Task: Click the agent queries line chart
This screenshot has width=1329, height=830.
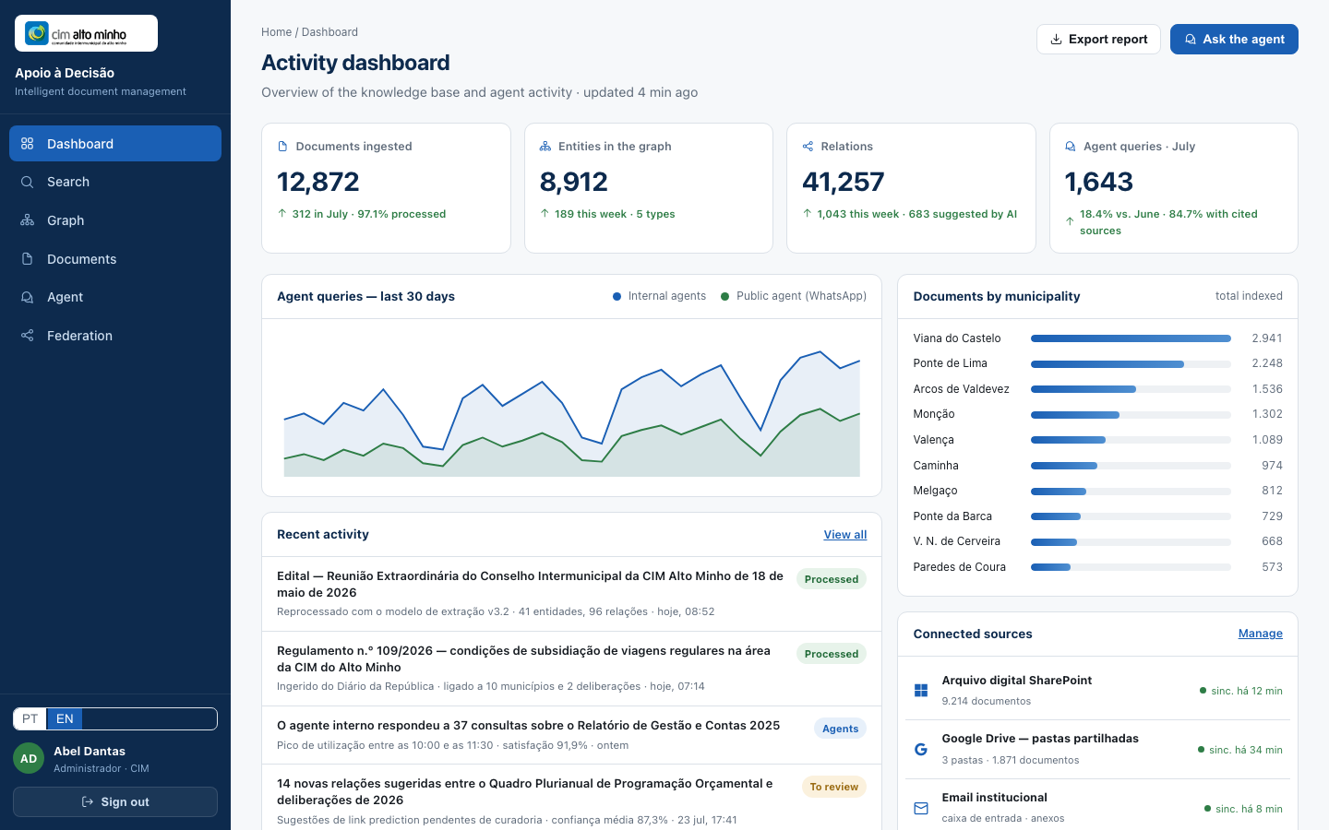Action: pos(572,408)
